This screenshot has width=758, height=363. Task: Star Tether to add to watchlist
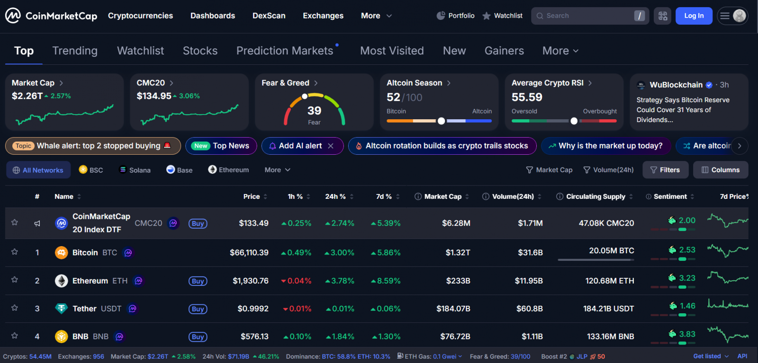click(15, 308)
